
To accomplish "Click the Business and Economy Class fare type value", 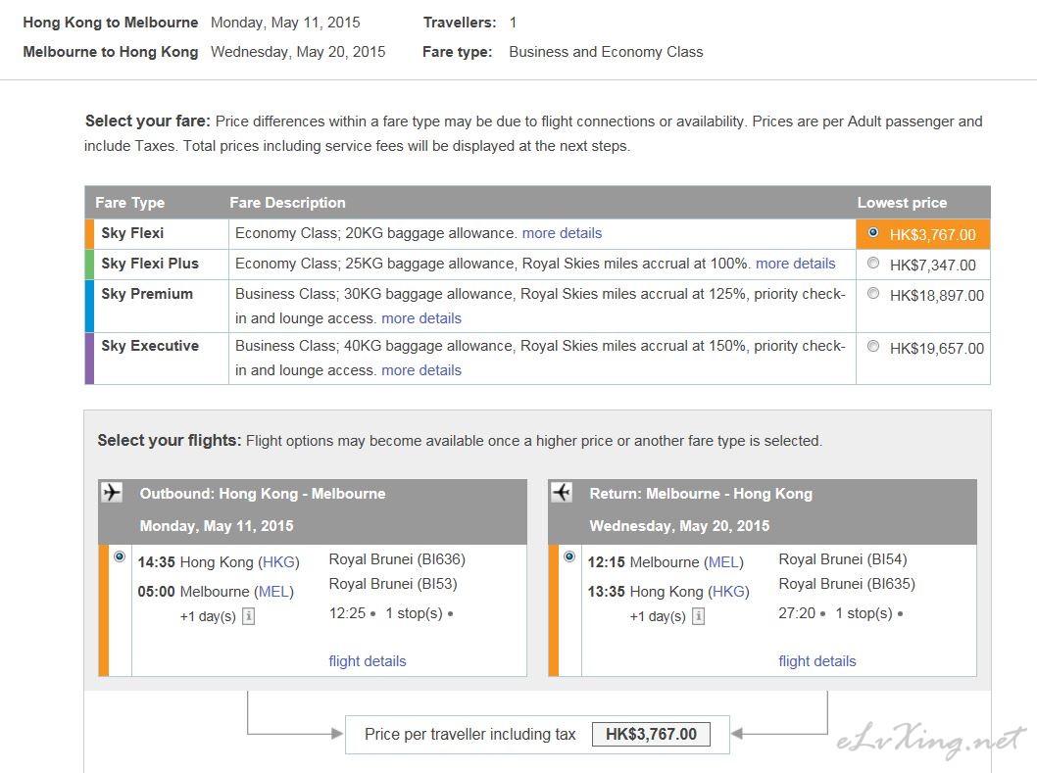I will pyautogui.click(x=606, y=52).
